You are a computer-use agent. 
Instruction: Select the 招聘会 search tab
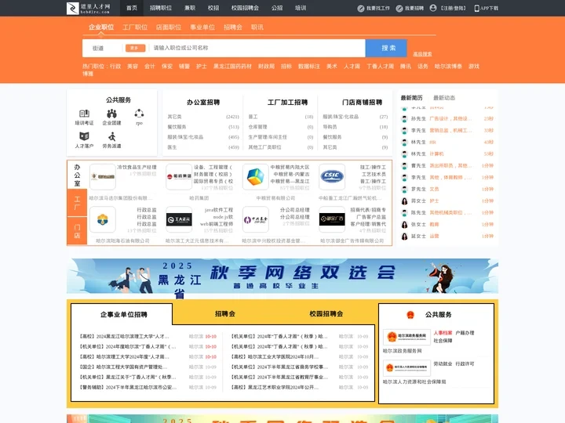click(x=233, y=27)
